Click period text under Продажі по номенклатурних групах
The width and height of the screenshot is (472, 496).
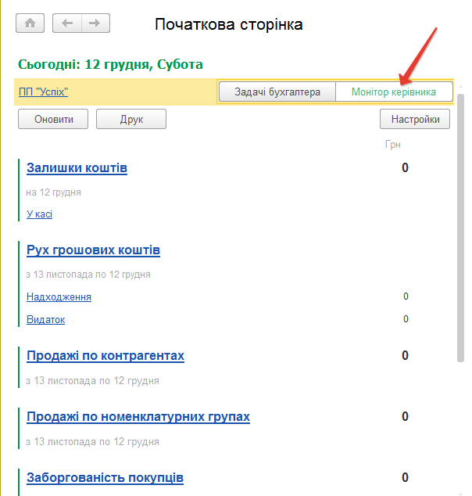pyautogui.click(x=92, y=441)
